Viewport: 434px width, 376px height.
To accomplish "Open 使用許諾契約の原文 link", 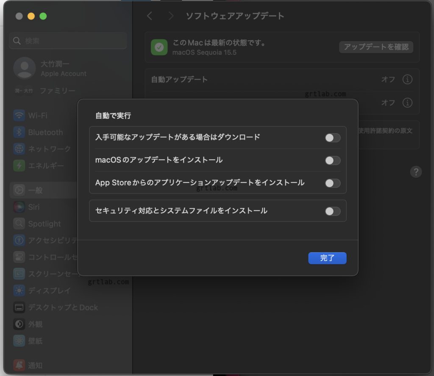I will point(386,131).
